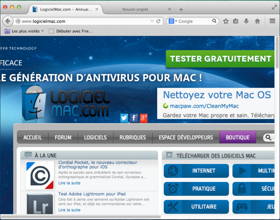This screenshot has height=220, width=280.
Task: Open the Débuter avec Firefox bookmark
Action: tap(71, 31)
